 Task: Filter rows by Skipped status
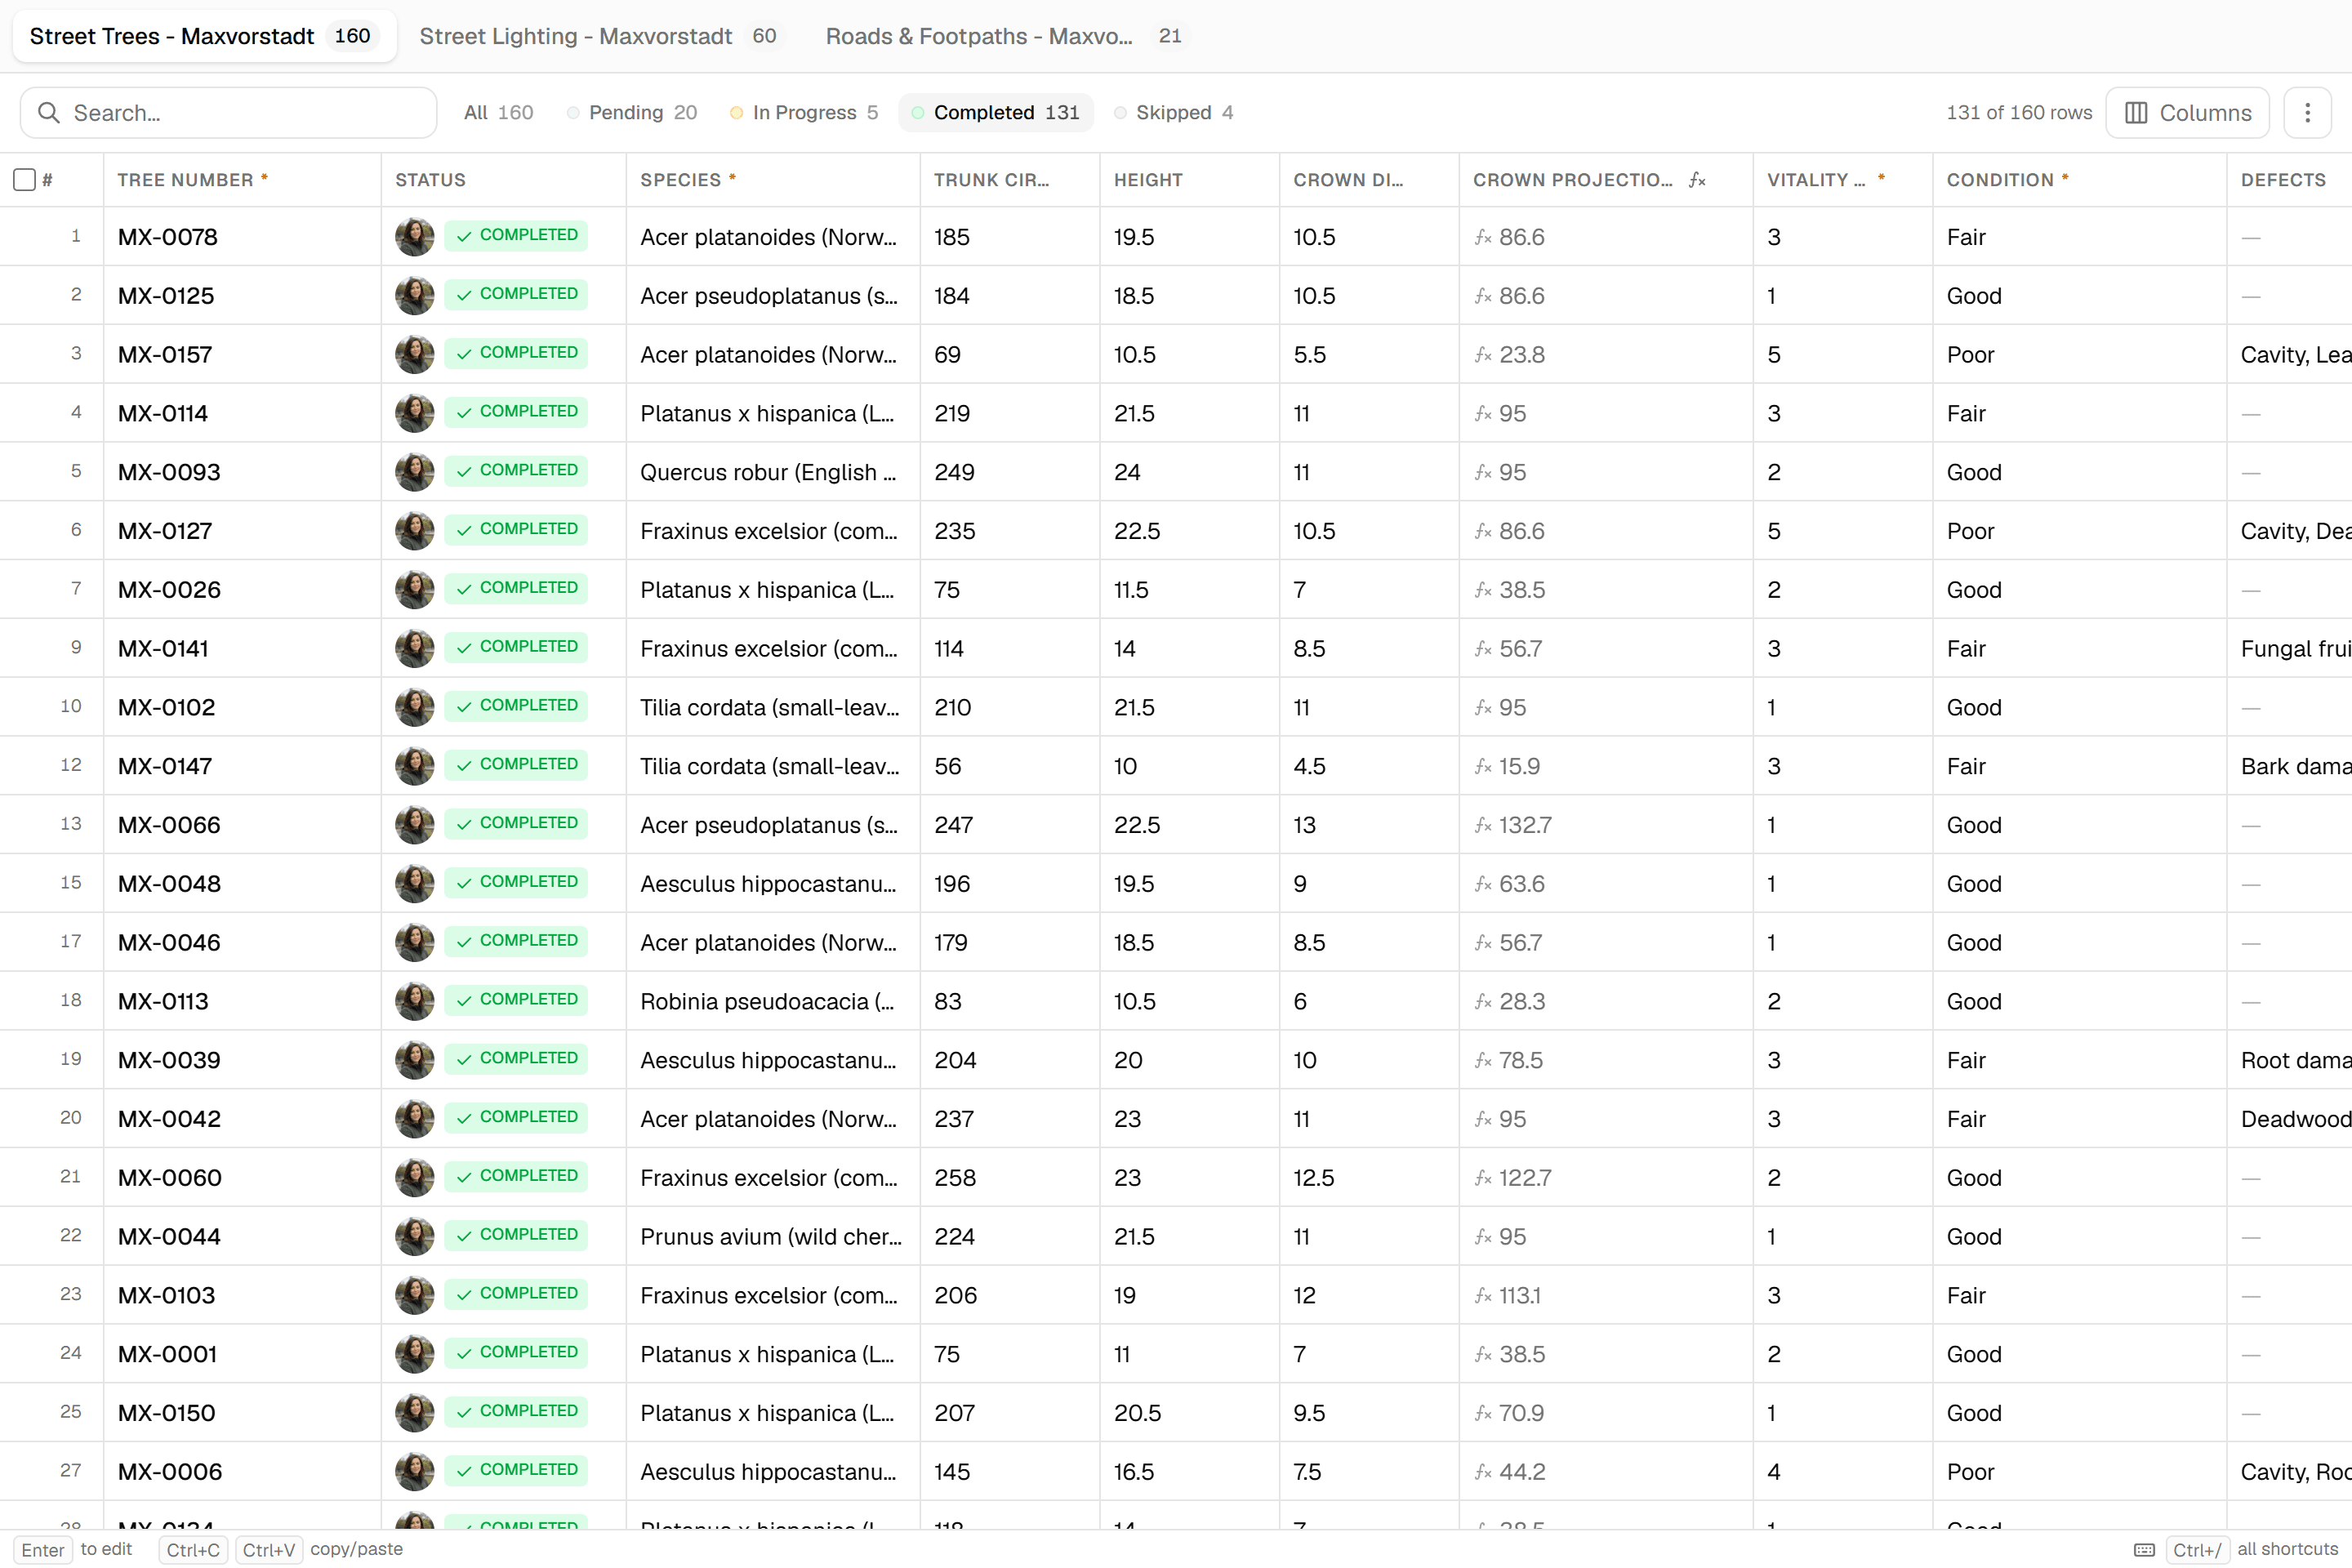point(1174,113)
